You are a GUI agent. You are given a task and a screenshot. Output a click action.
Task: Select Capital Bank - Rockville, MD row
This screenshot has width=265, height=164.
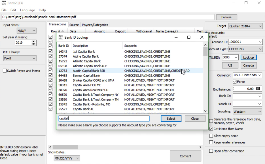130,104
